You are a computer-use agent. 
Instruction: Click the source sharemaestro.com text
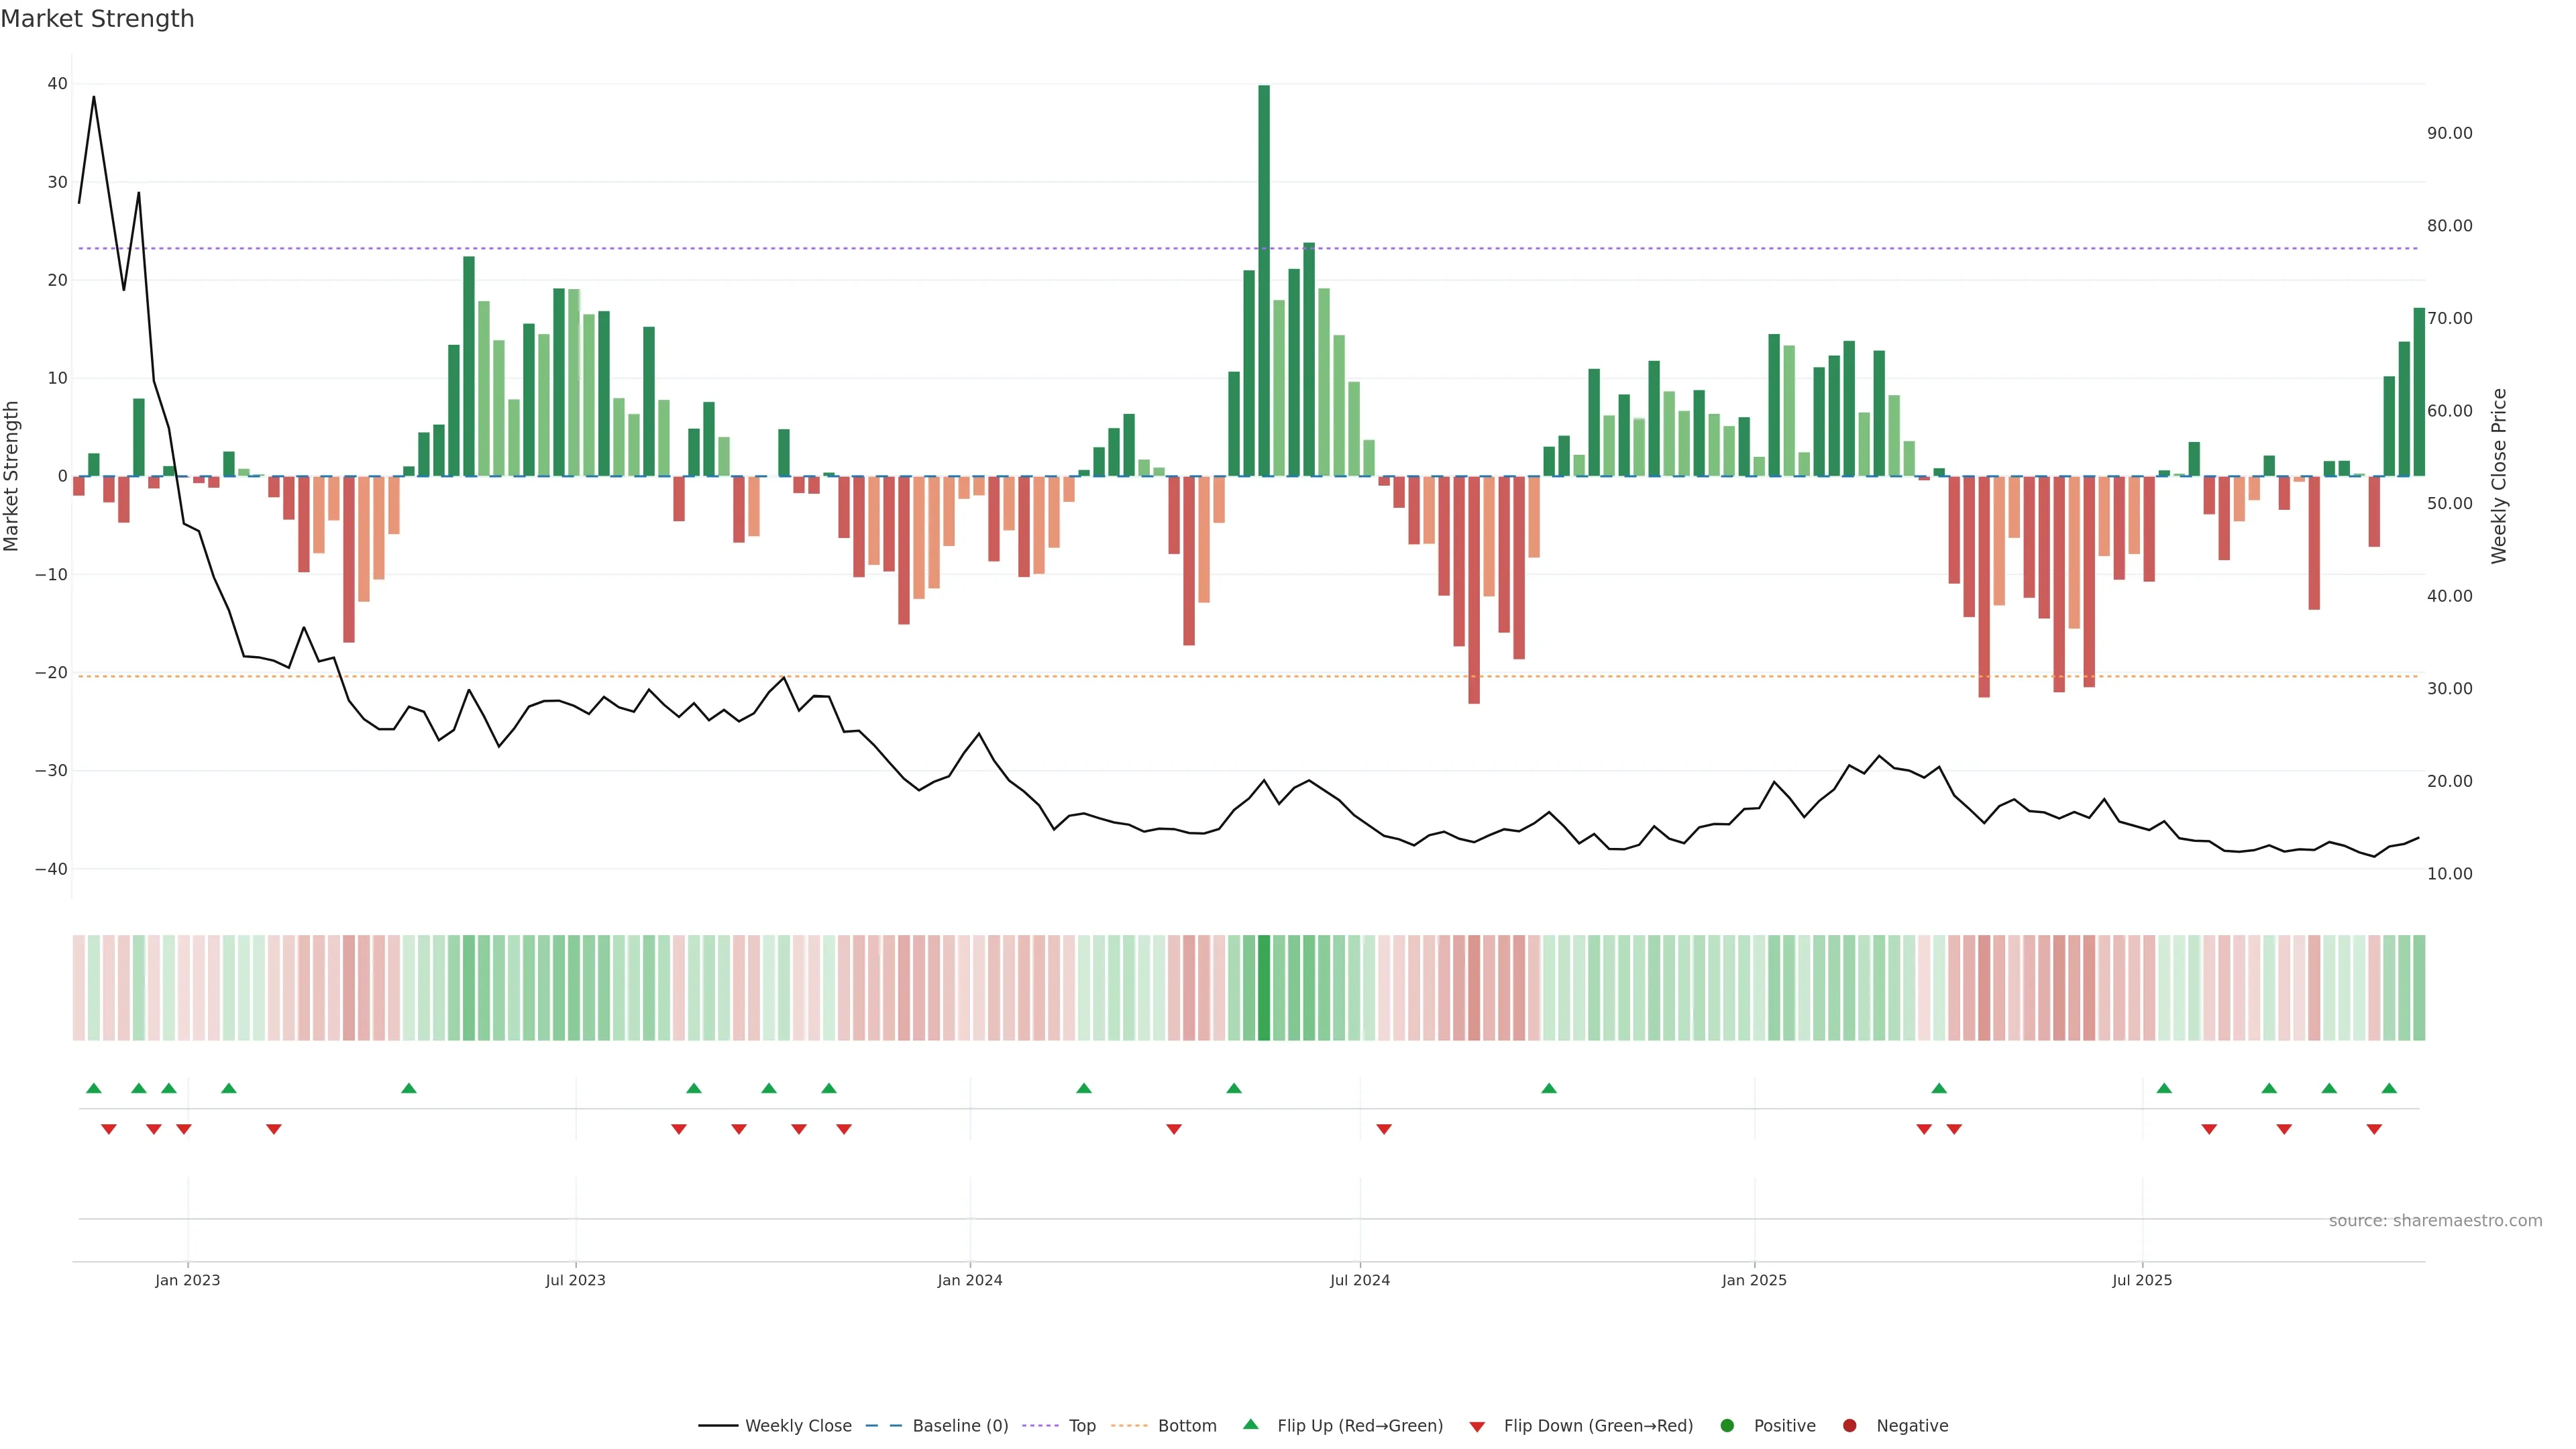coord(2435,1221)
